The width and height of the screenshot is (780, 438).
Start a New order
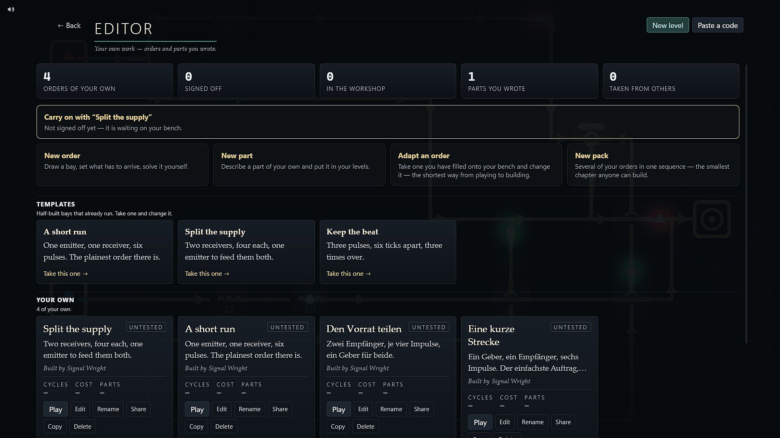coord(122,165)
